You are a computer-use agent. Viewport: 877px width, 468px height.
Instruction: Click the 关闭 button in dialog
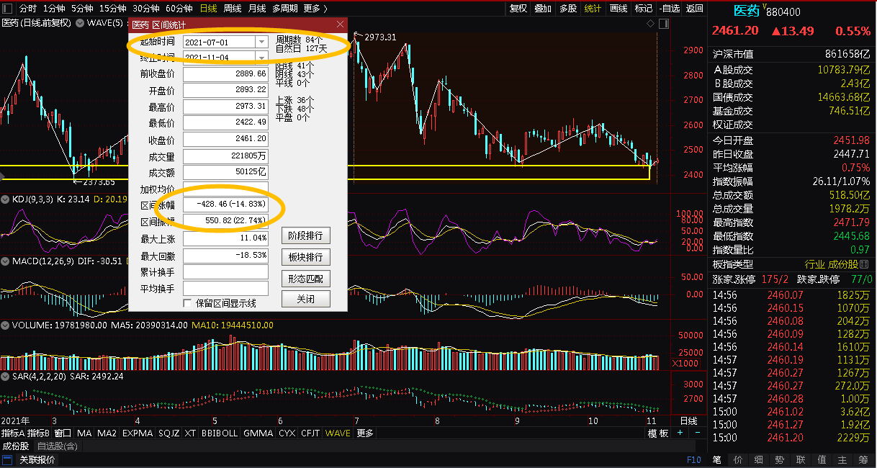(305, 299)
